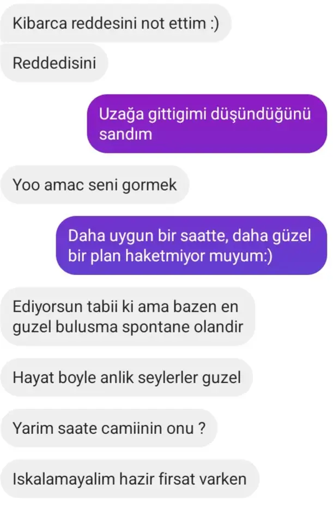Tap the 'Iskalamayalim hazir firsat varken' bubble

130,479
